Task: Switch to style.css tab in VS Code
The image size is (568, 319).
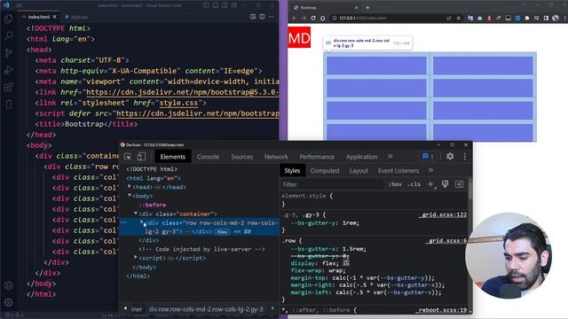Action: pos(76,17)
